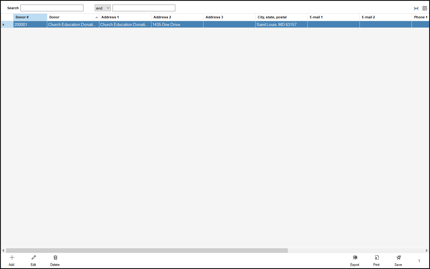430x269 pixels.
Task: Click the horizontal scrollbar thumb
Action: [147, 250]
